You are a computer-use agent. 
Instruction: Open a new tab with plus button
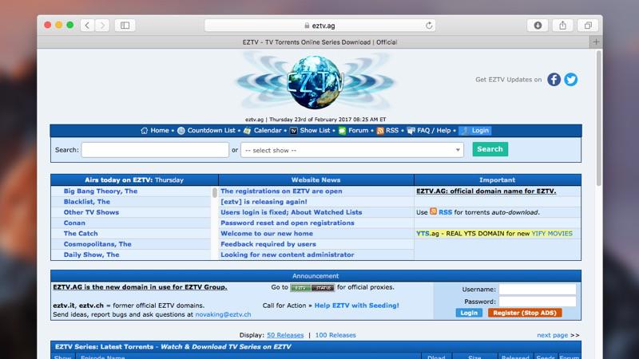[596, 41]
